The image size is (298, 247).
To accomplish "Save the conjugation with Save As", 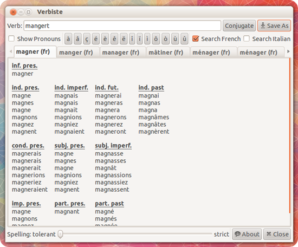I will point(274,25).
